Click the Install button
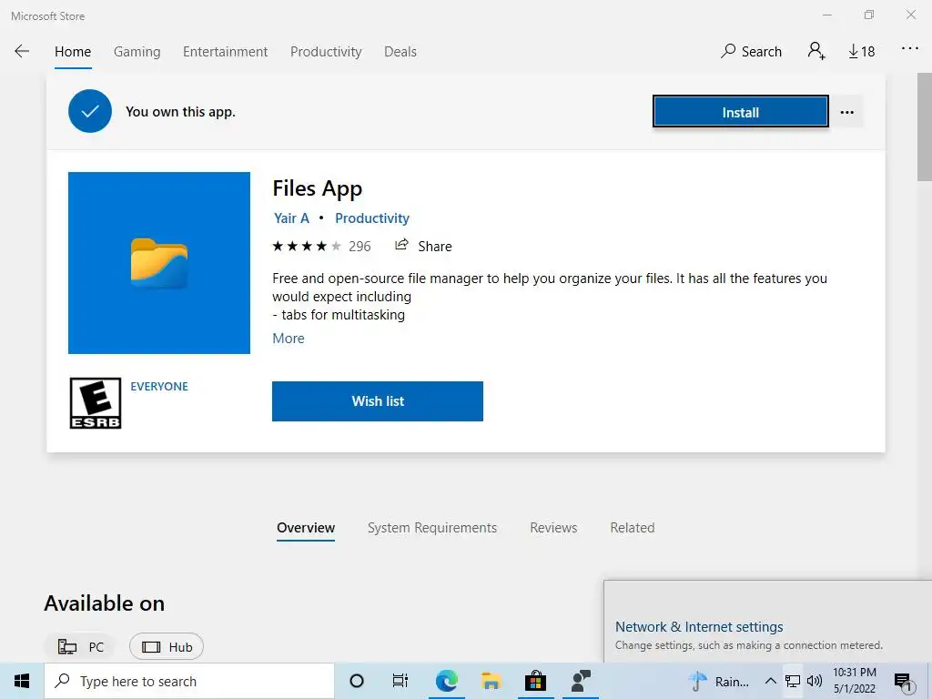Image resolution: width=932 pixels, height=699 pixels. (x=740, y=112)
